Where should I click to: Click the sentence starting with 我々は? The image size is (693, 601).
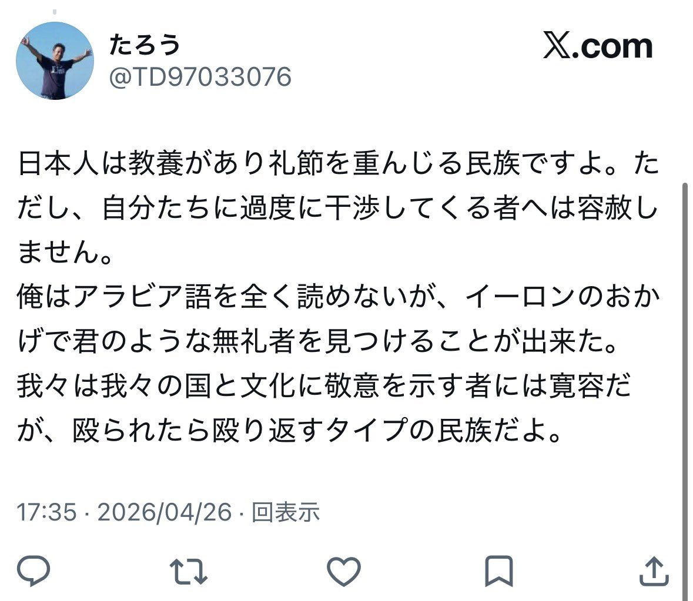(324, 408)
